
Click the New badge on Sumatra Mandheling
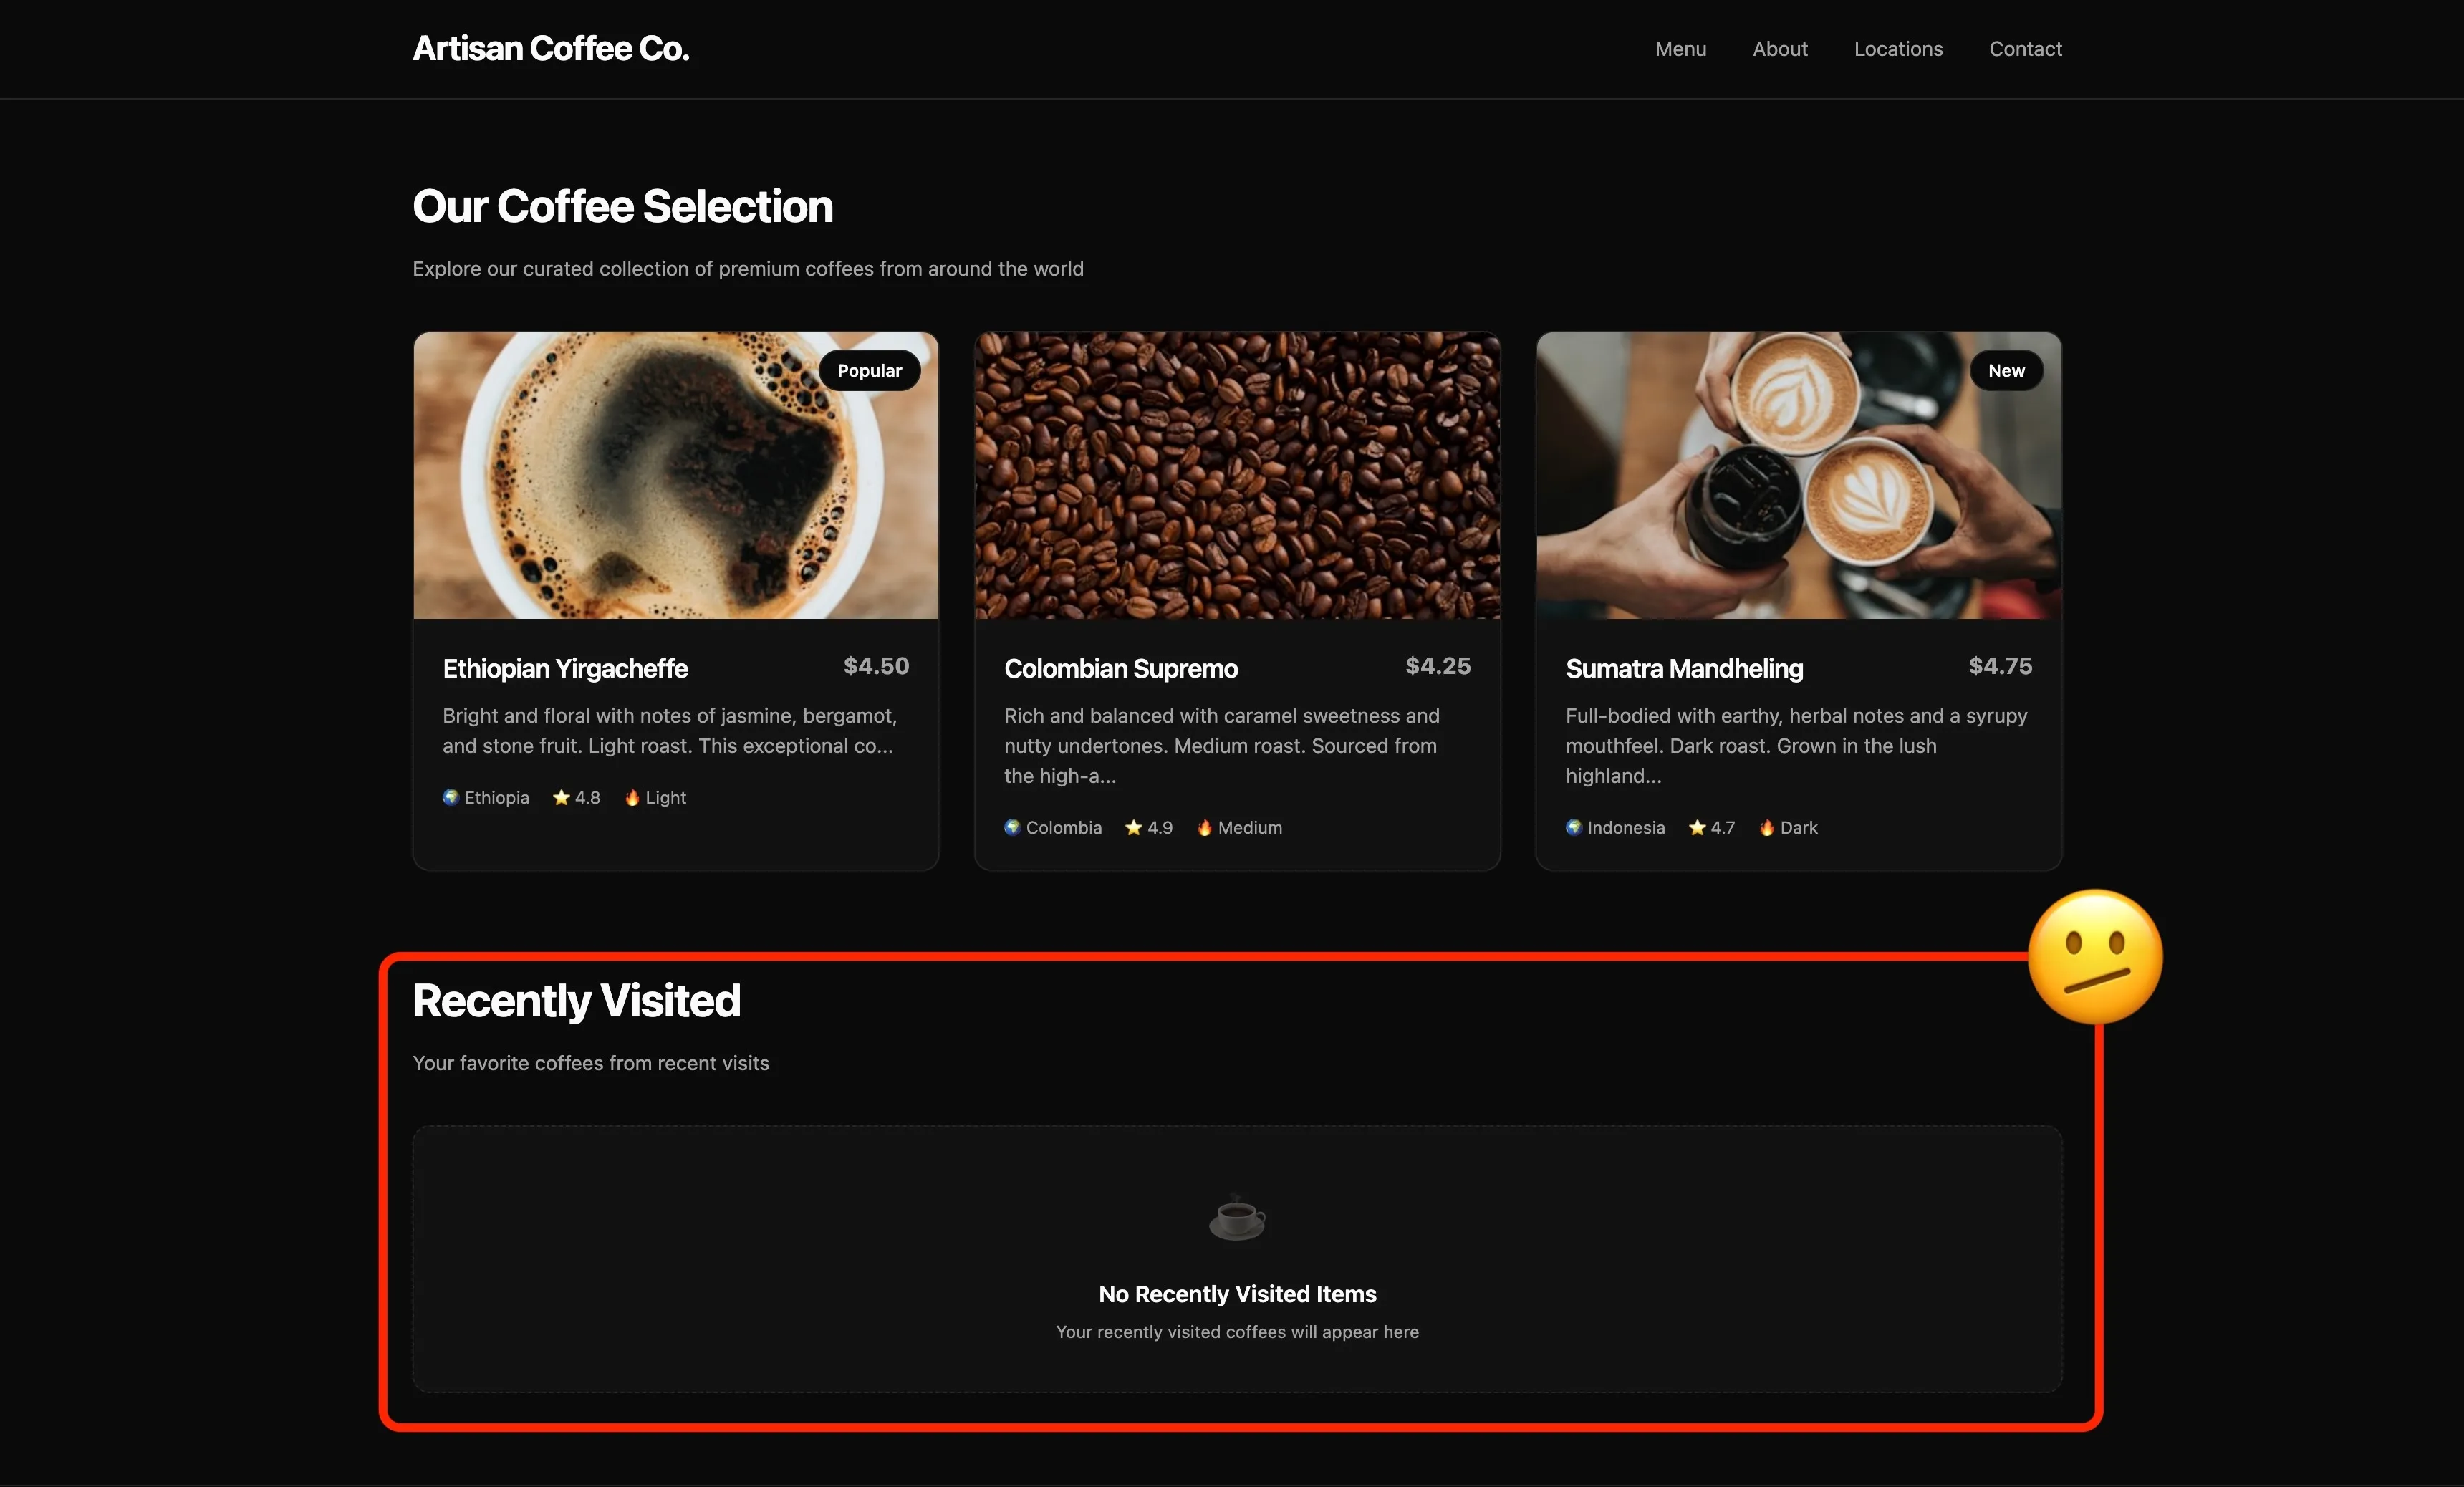2006,370
